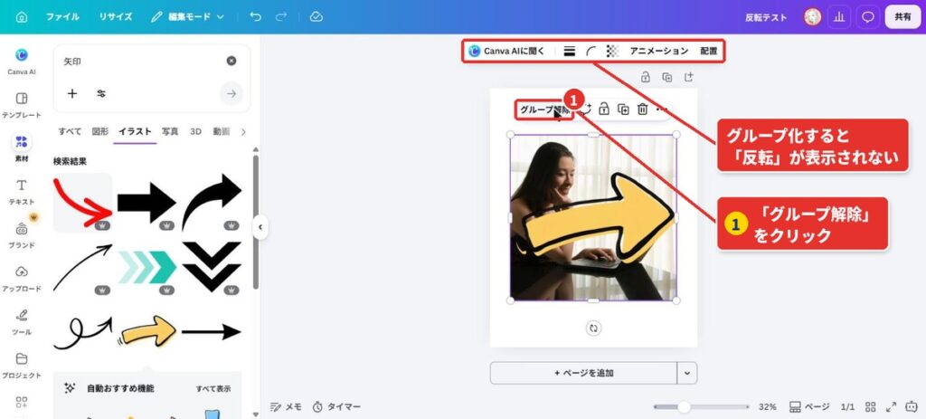926x419 pixels.
Task: Choose the yellow hand-drawn arrow thumbnail
Action: click(147, 331)
